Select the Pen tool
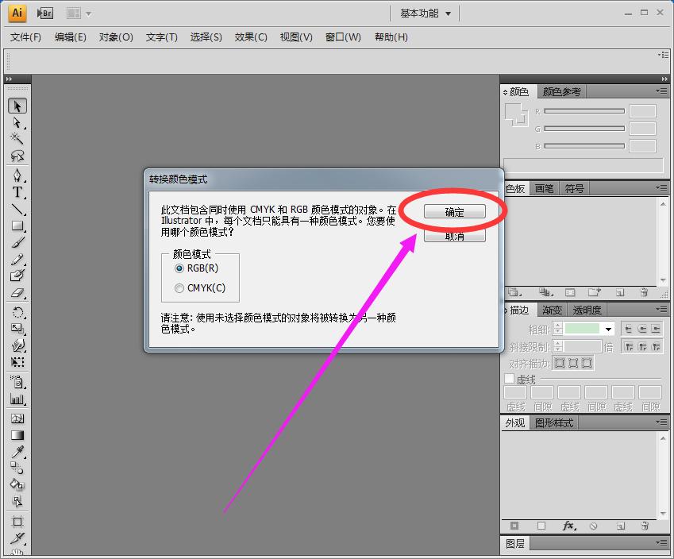This screenshot has height=559, width=674. 17,175
